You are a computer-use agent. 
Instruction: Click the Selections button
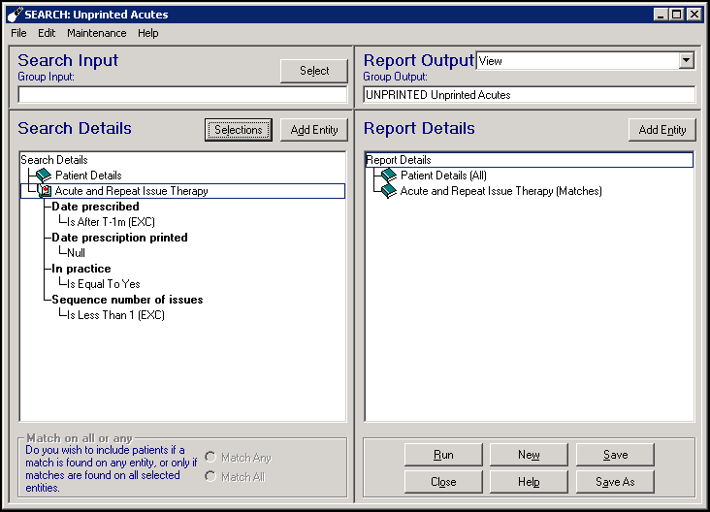239,130
